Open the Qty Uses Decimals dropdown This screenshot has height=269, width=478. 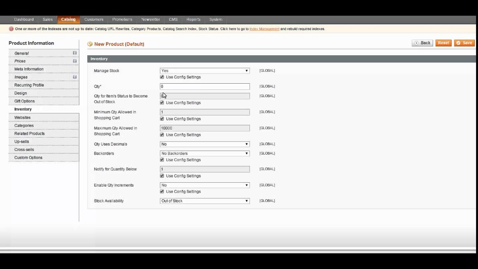205,144
